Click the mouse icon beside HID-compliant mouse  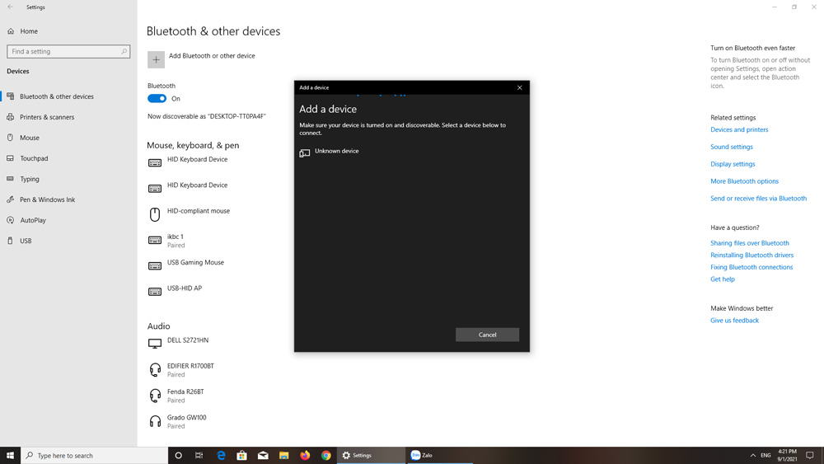coord(155,214)
